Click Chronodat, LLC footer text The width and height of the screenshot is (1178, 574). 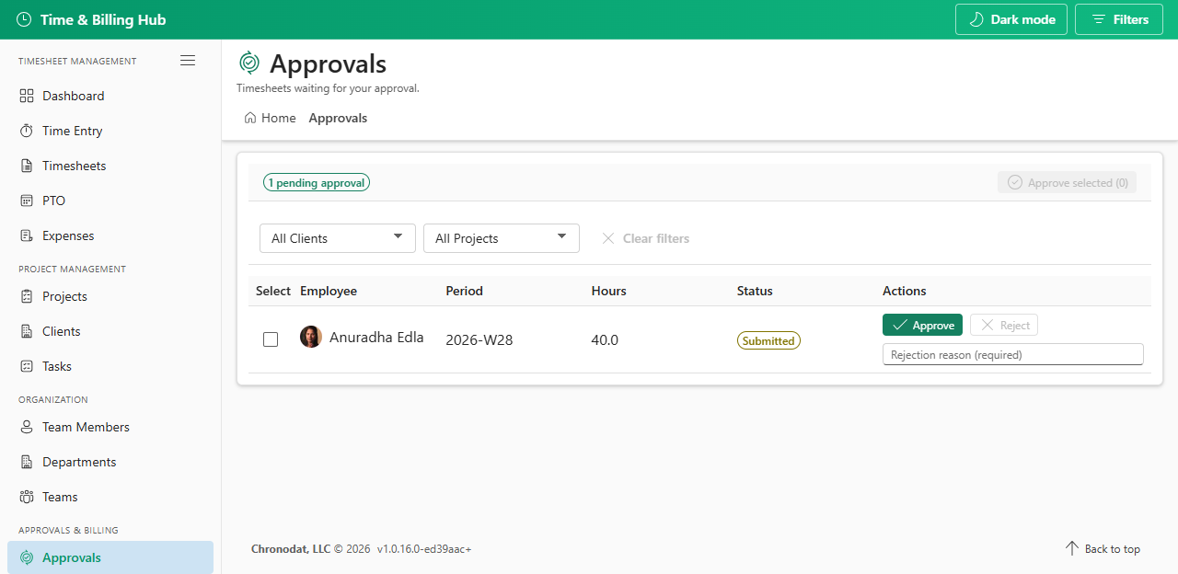tap(291, 548)
